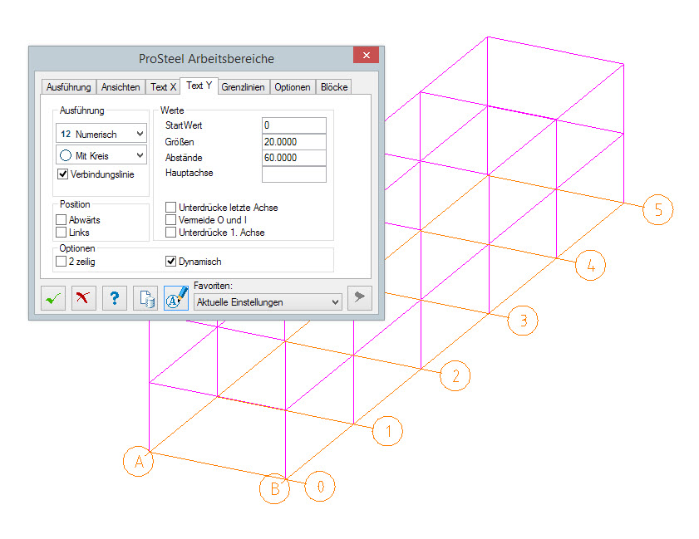Screen dimensions: 699x539
Task: Open the Favoriten Aktuelle Einstellungen dropdown
Action: (x=268, y=302)
